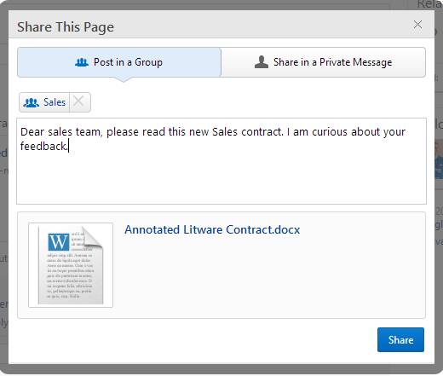
Task: Click the partially visible profile photo behind dialog
Action: click(439, 160)
